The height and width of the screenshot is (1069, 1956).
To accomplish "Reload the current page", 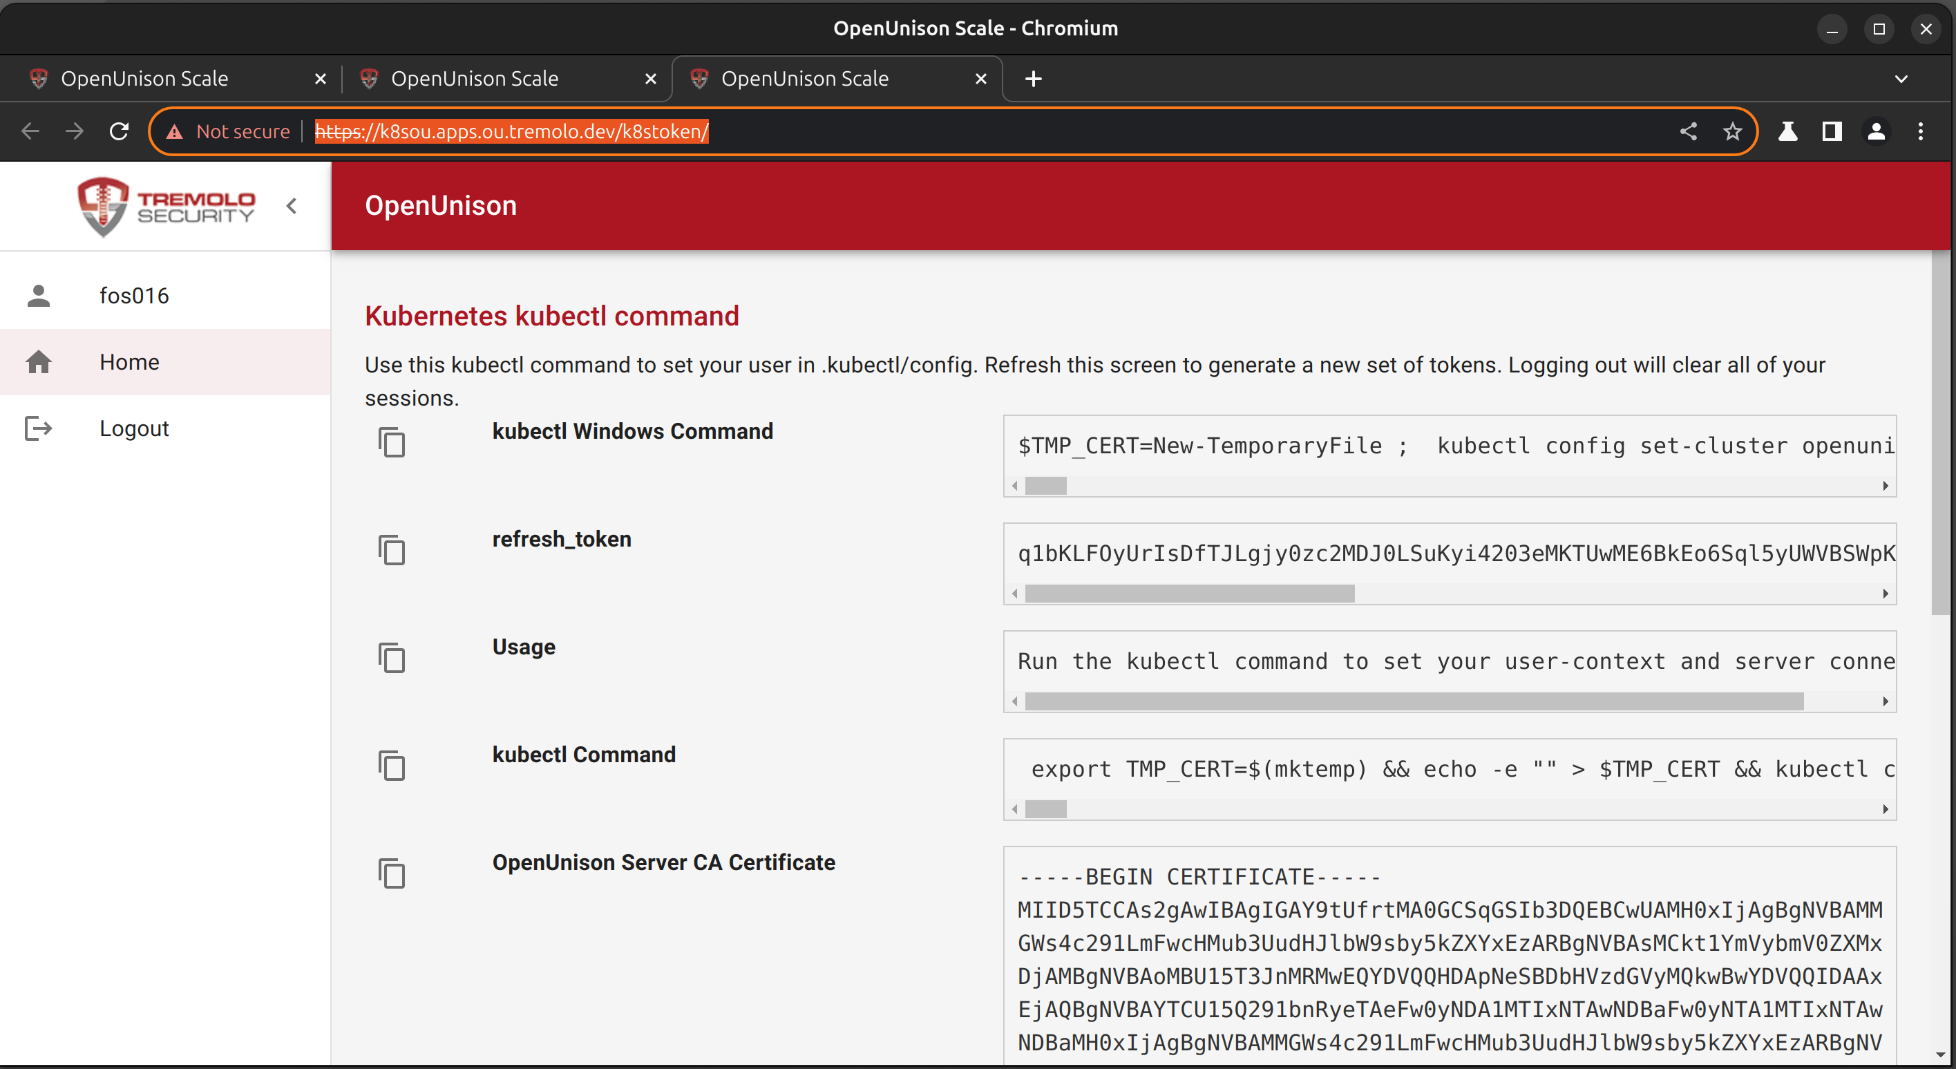I will coord(120,131).
